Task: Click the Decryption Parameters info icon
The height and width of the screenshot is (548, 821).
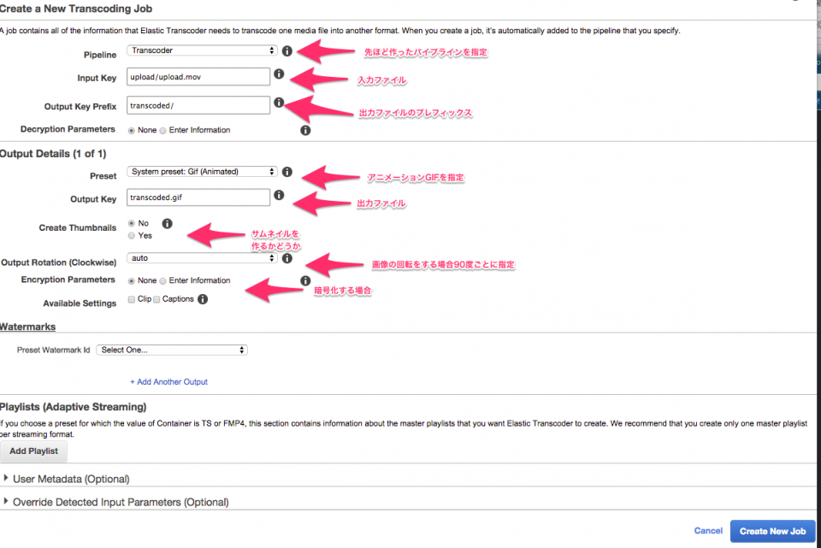Action: (305, 130)
